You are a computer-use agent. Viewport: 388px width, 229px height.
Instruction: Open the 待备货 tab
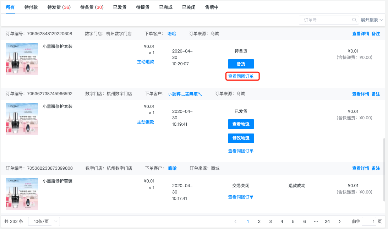[x=92, y=7]
